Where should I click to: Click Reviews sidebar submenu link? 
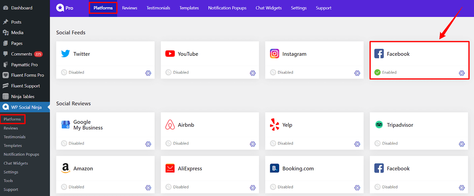coord(11,128)
